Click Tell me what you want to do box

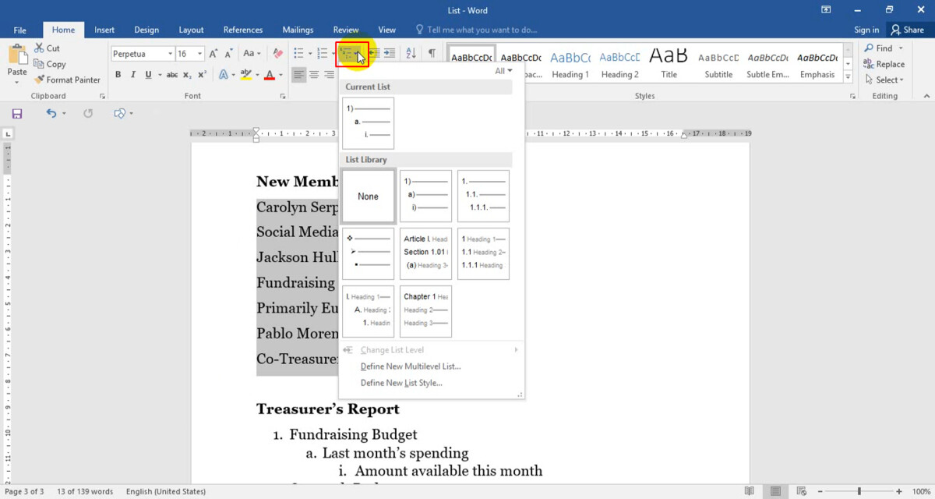coord(476,30)
